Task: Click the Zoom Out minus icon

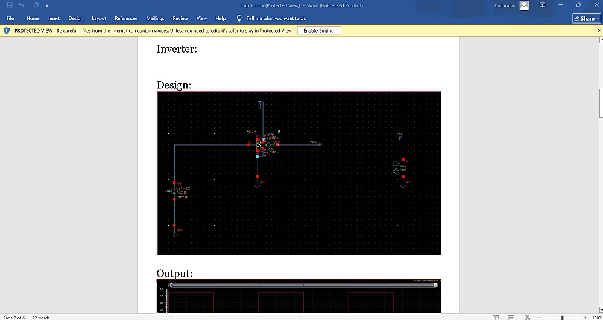Action: pos(539,318)
